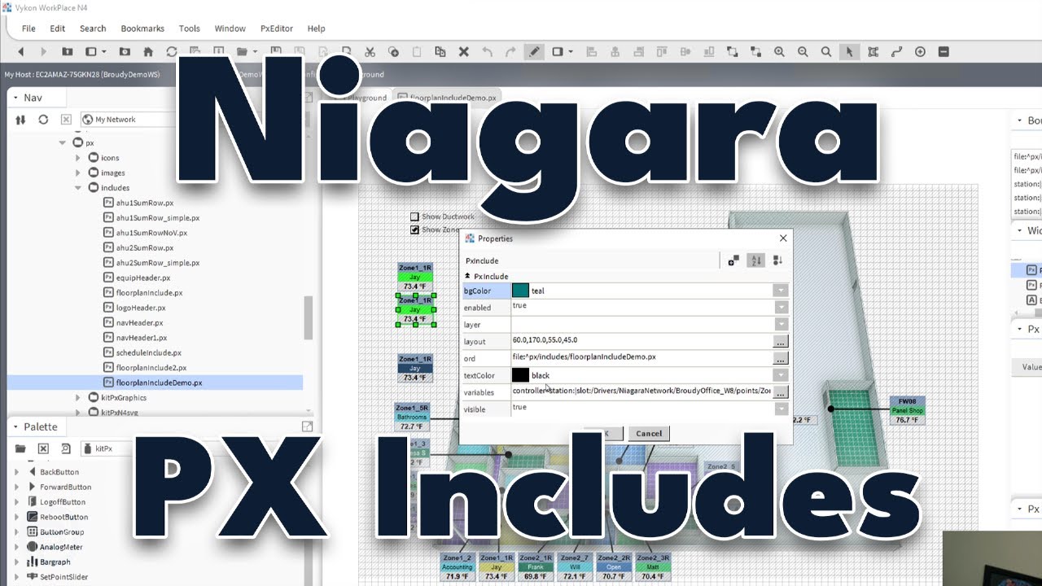Viewport: 1042px width, 586px height.
Task: Click the Delete X icon in toolbar
Action: 464,51
